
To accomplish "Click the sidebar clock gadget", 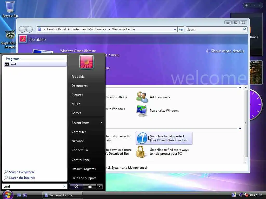I will (x=256, y=105).
